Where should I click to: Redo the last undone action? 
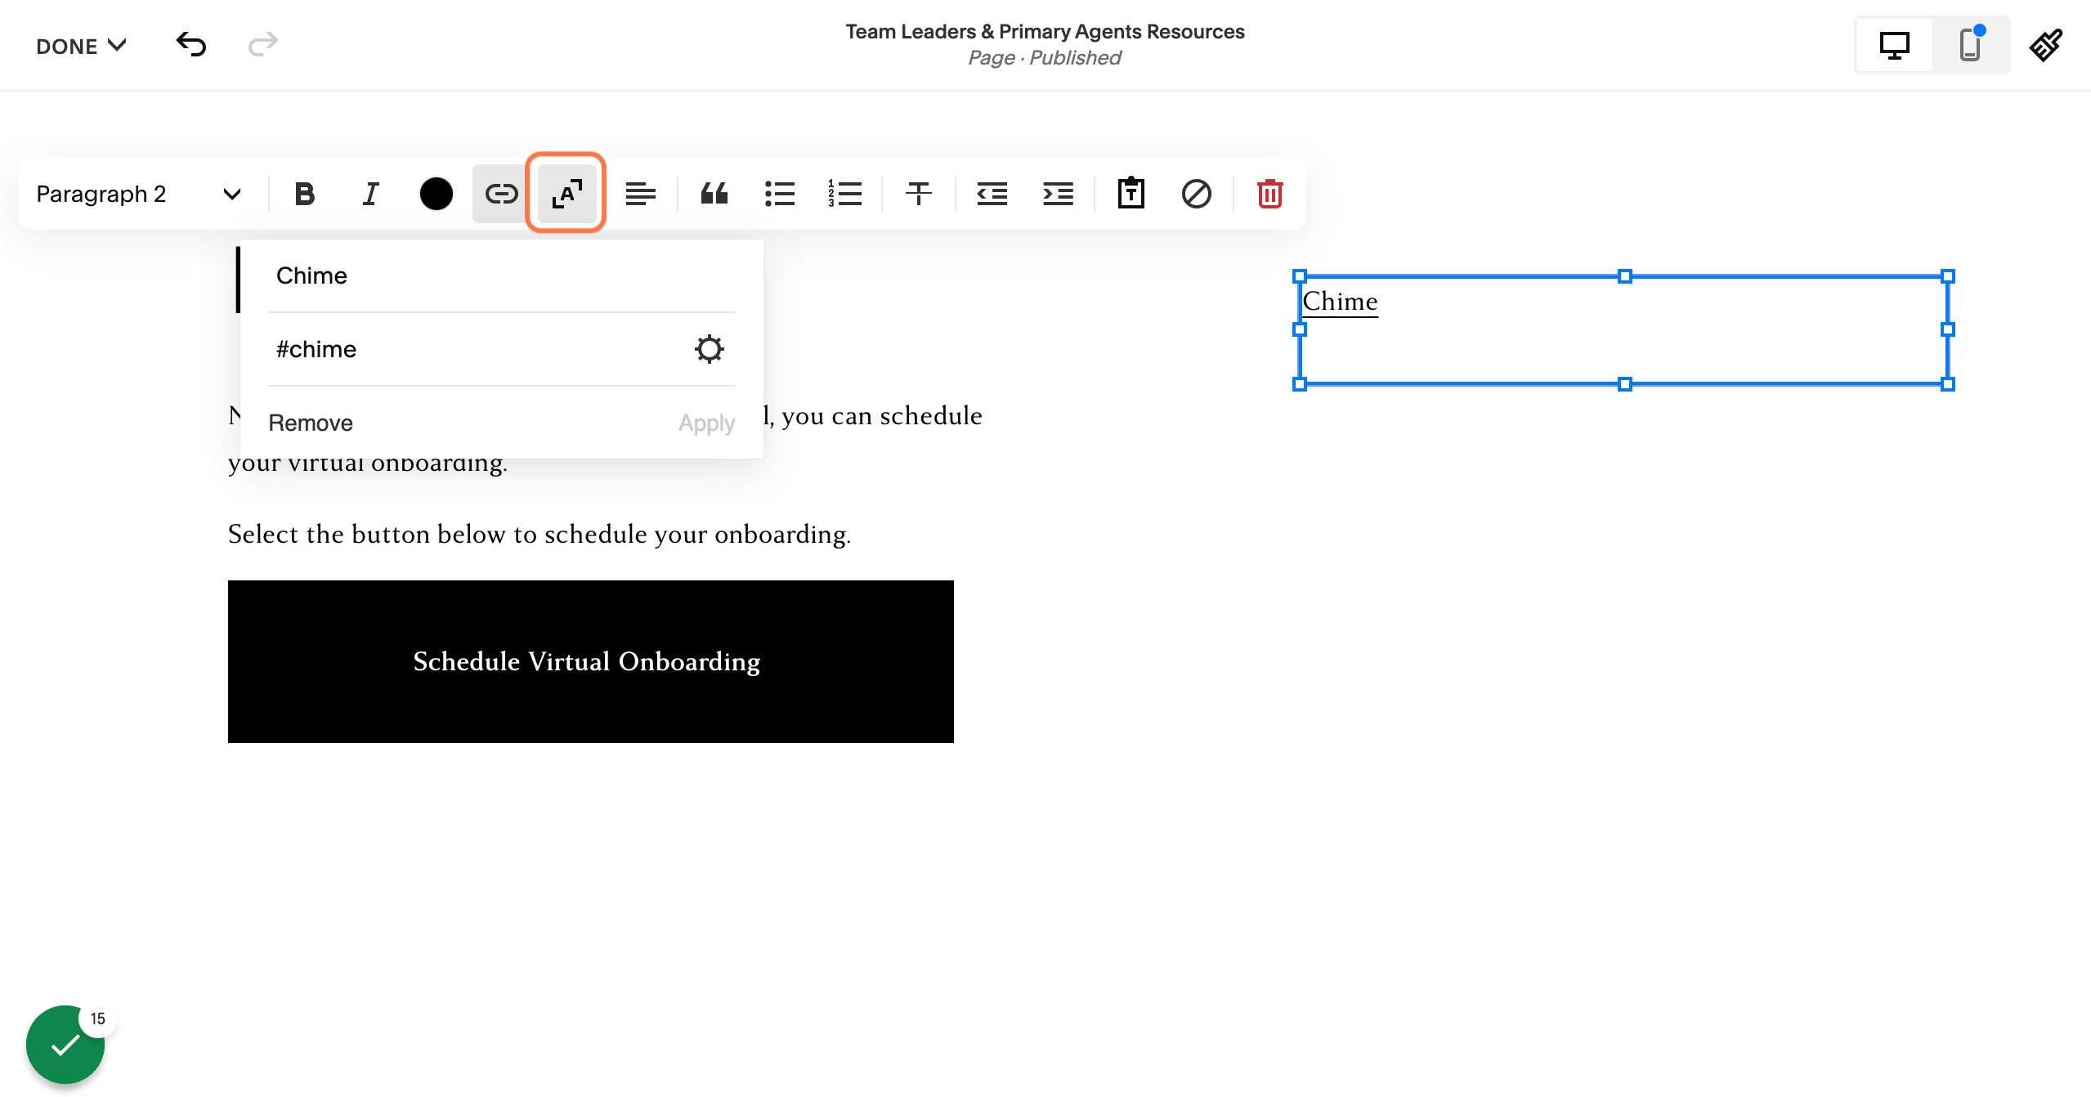[262, 44]
